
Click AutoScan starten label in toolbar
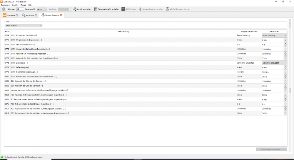tap(84, 9)
